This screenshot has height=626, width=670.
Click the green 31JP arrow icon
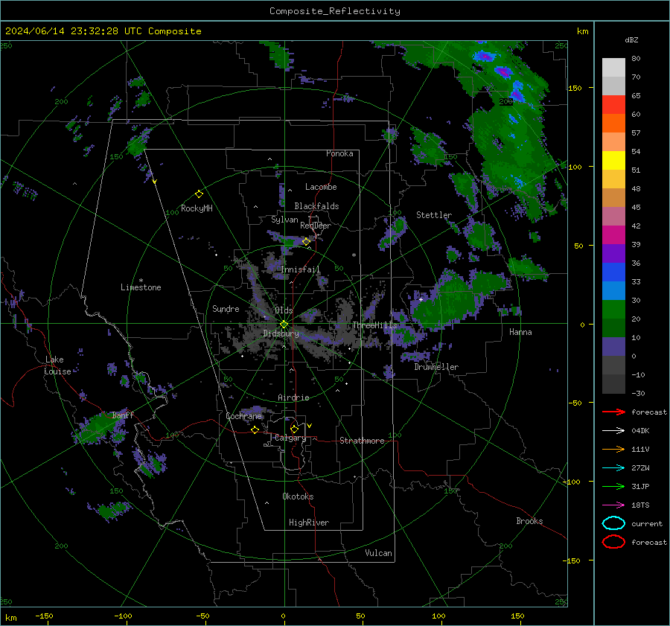pyautogui.click(x=613, y=486)
